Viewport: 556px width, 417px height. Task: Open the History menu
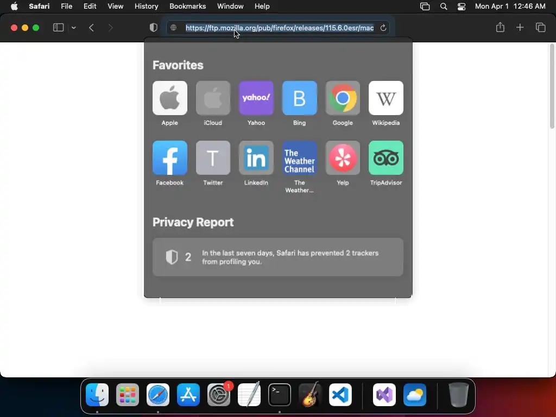tap(146, 7)
